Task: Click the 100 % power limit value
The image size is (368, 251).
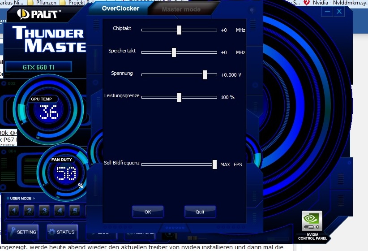Action: (228, 97)
